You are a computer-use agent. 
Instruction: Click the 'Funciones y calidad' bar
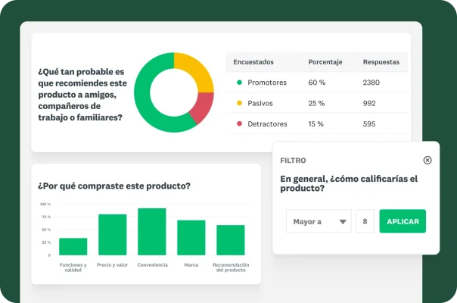point(73,247)
